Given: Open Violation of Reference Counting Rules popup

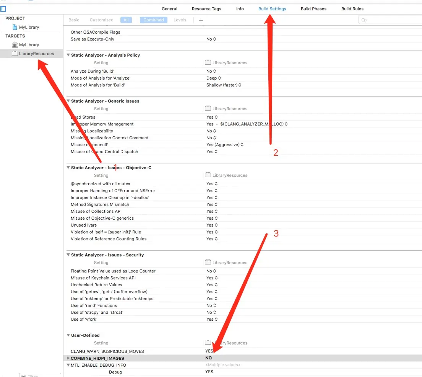Looking at the screenshot, I should (212, 239).
